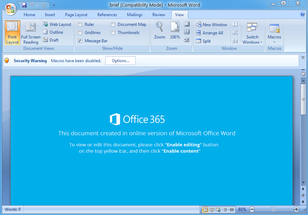Click the Undo arrow in Quick Access
This screenshot has height=215, width=308.
[32, 5]
